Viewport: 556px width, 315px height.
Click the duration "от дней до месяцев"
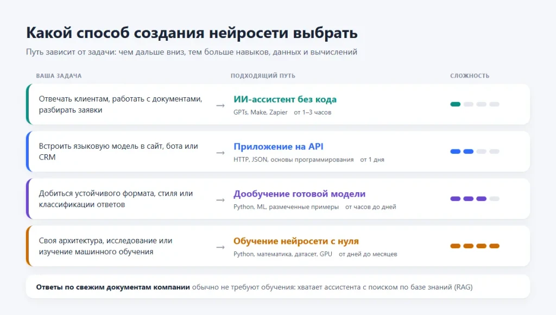tap(368, 254)
